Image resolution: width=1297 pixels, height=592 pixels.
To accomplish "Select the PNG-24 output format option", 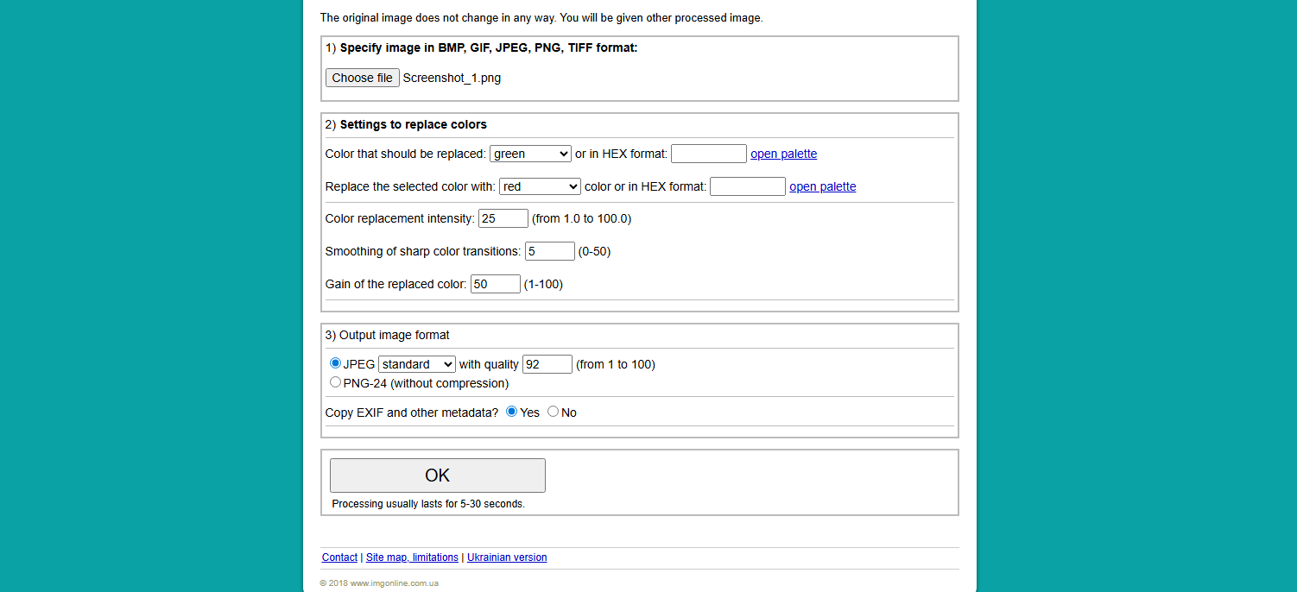I will 335,381.
